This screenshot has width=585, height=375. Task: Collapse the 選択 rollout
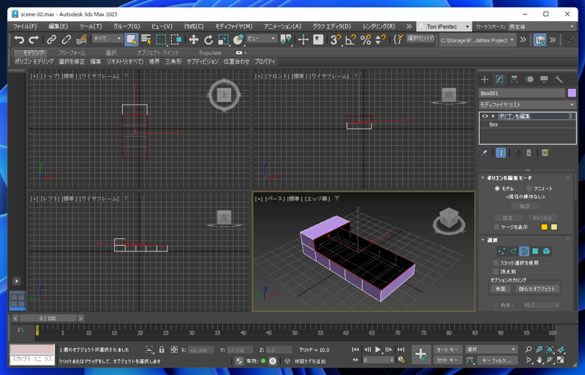tap(483, 240)
